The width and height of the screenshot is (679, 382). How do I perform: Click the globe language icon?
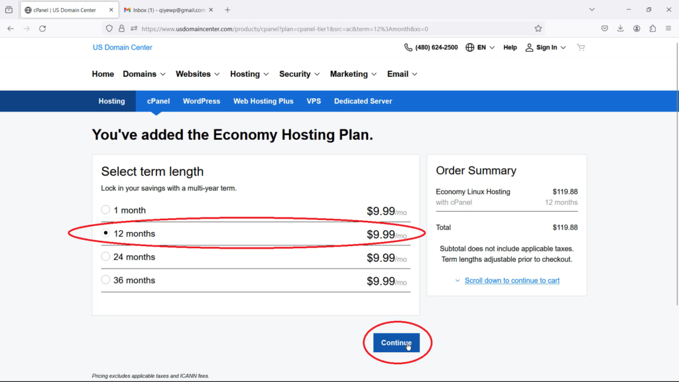point(470,47)
